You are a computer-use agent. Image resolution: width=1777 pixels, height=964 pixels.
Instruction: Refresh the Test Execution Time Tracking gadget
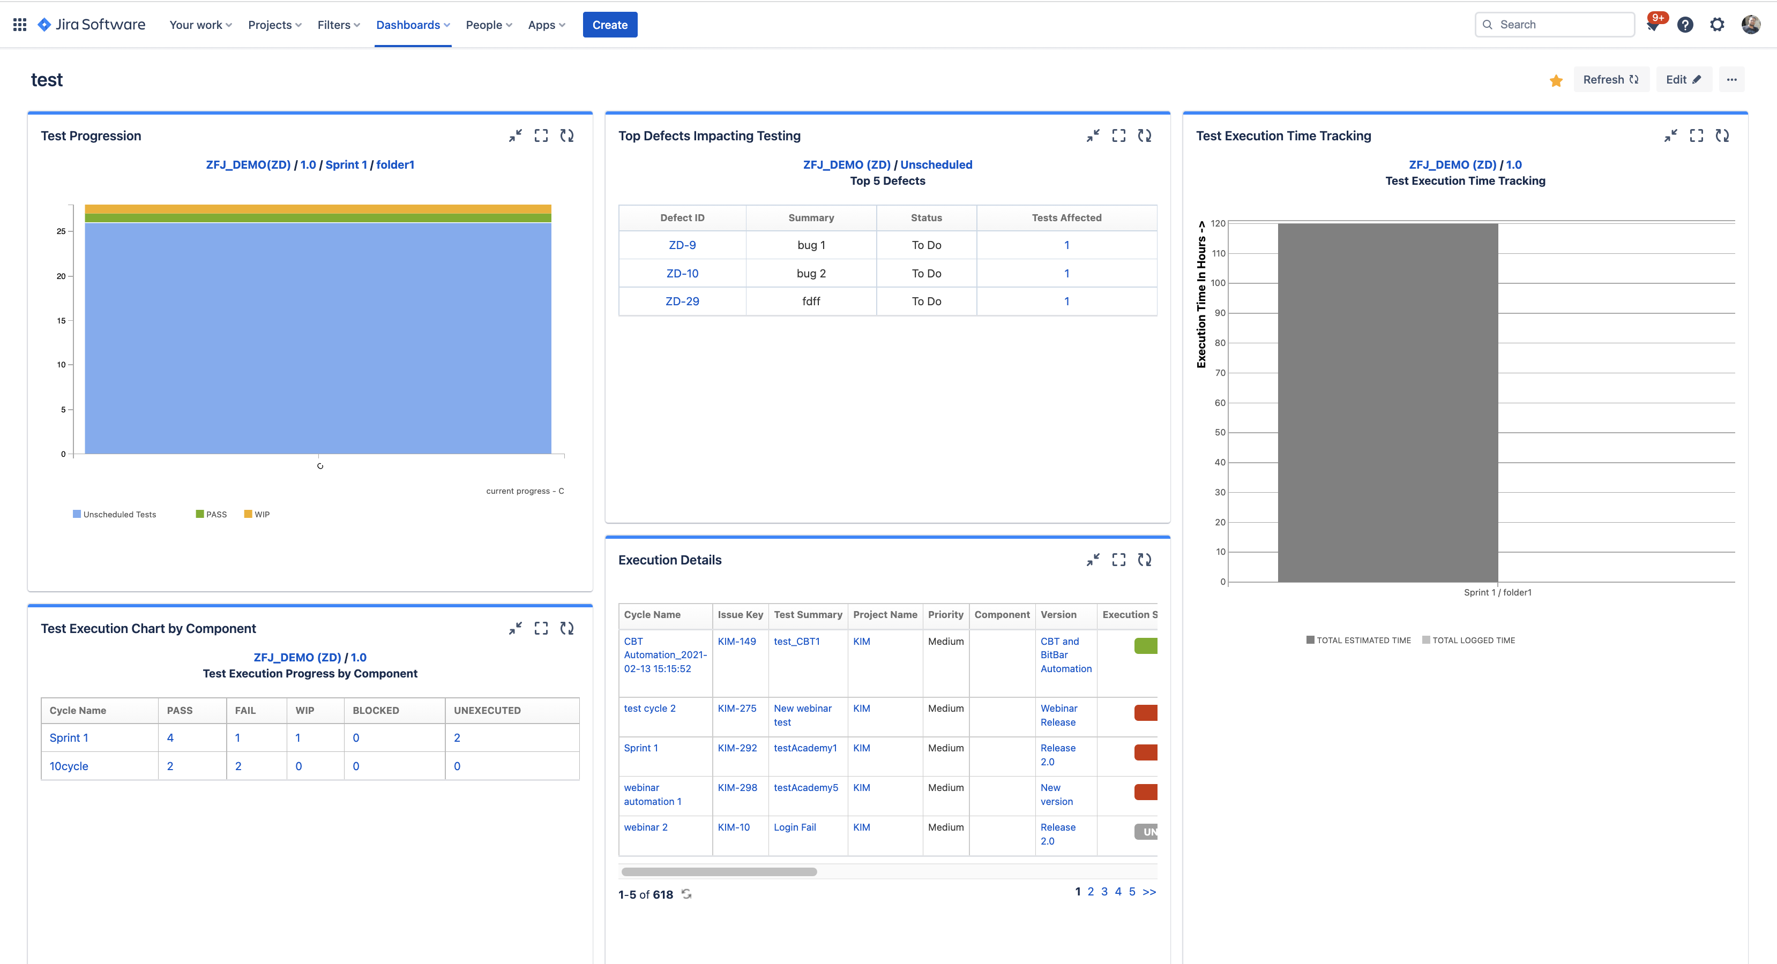[1722, 136]
